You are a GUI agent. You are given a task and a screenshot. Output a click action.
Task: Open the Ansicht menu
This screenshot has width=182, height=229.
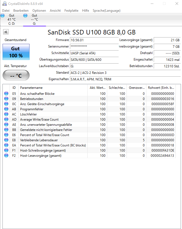55,11
